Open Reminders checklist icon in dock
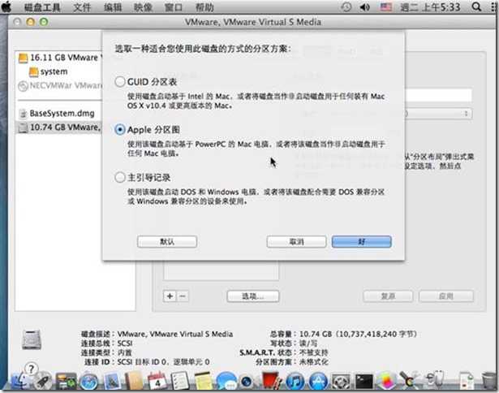The height and width of the screenshot is (393, 499). tap(180, 381)
